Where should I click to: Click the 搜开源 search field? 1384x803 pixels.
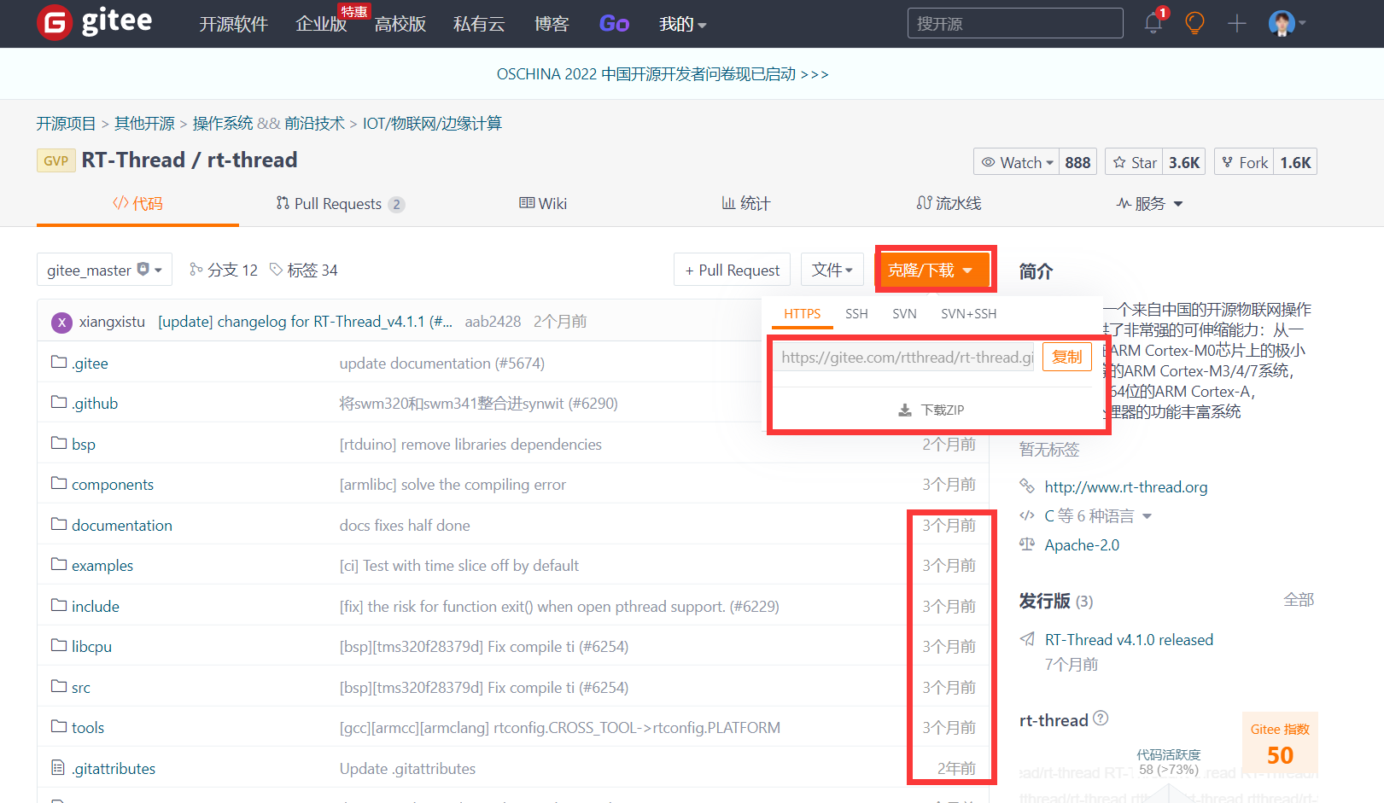coord(1015,23)
